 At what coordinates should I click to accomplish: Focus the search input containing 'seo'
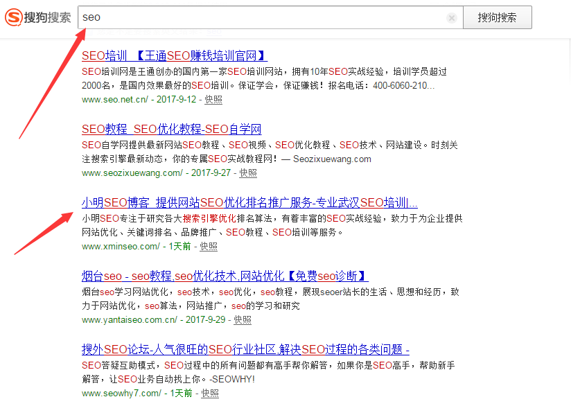(x=263, y=17)
